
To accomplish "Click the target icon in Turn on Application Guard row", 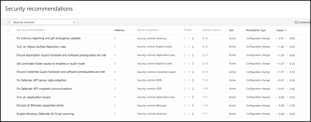I will 185,97.
